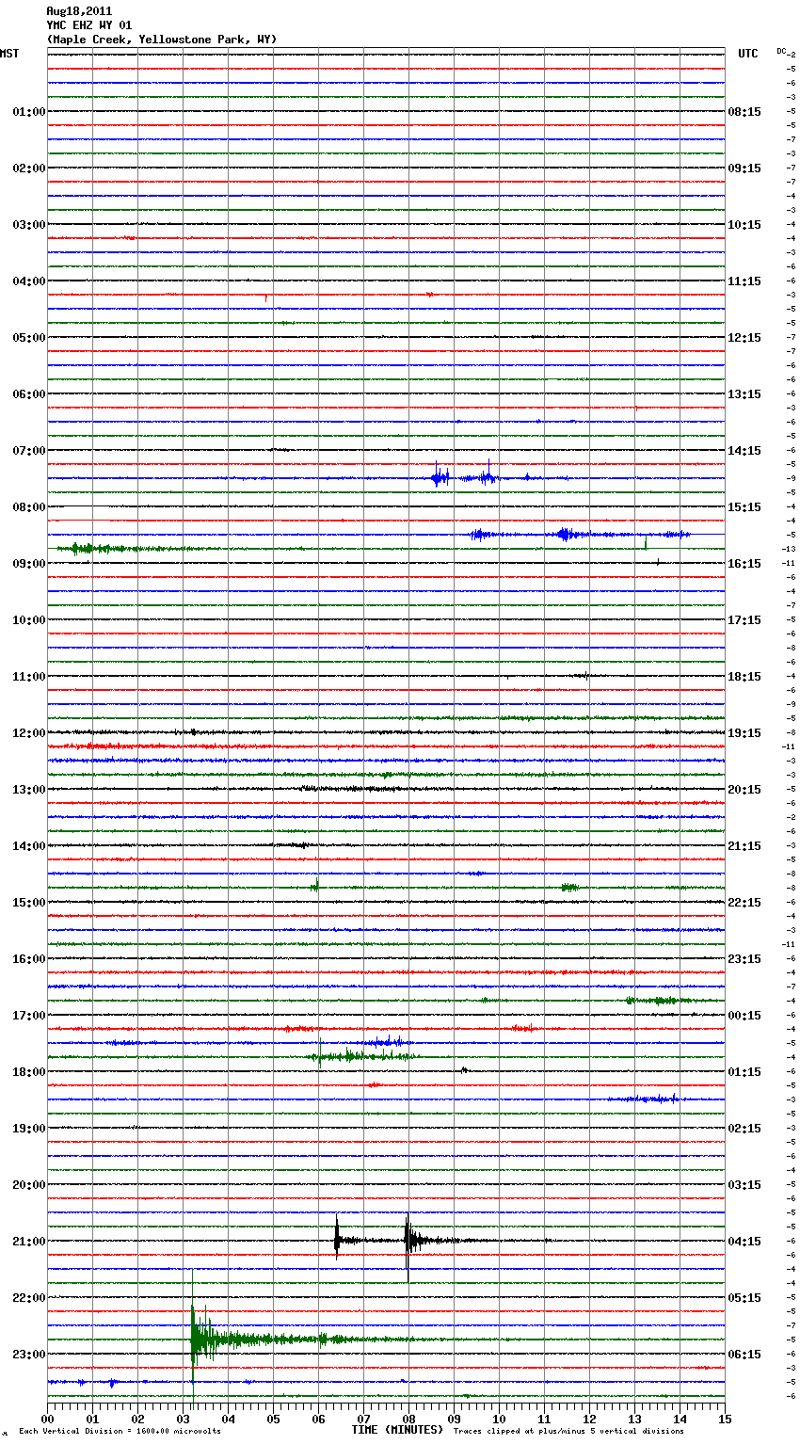Select the 20:00 MST time label
Viewport: 800px width, 1444px height.
[29, 1185]
